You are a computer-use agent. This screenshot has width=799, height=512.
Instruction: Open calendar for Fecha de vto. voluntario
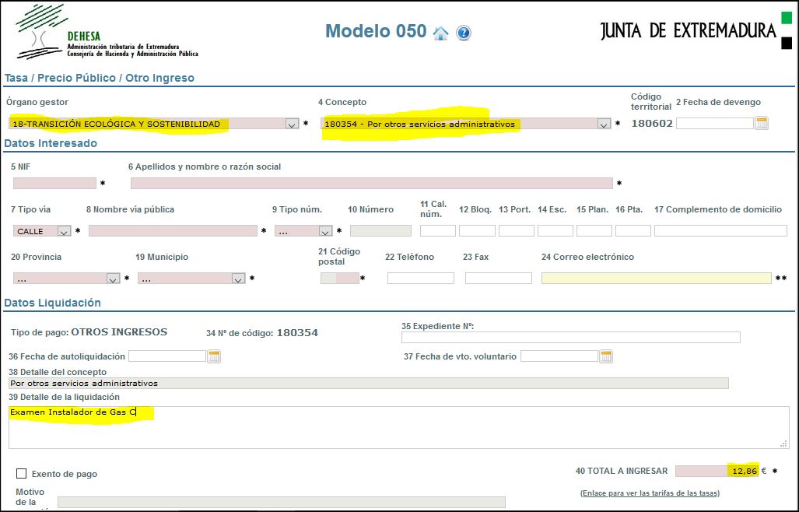[606, 356]
